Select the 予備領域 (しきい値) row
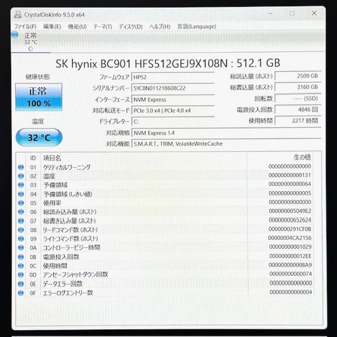Screen dimensions: 337x337 pyautogui.click(x=165, y=194)
